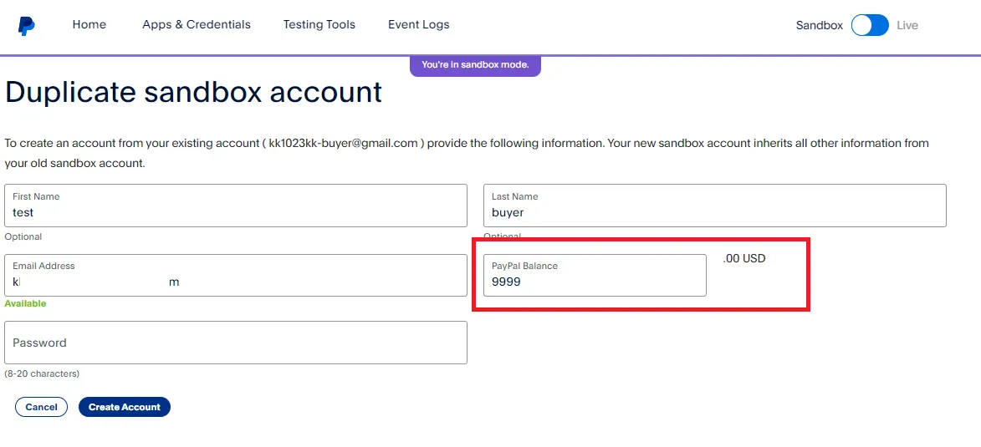
Task: Click into the Password field
Action: tap(236, 343)
